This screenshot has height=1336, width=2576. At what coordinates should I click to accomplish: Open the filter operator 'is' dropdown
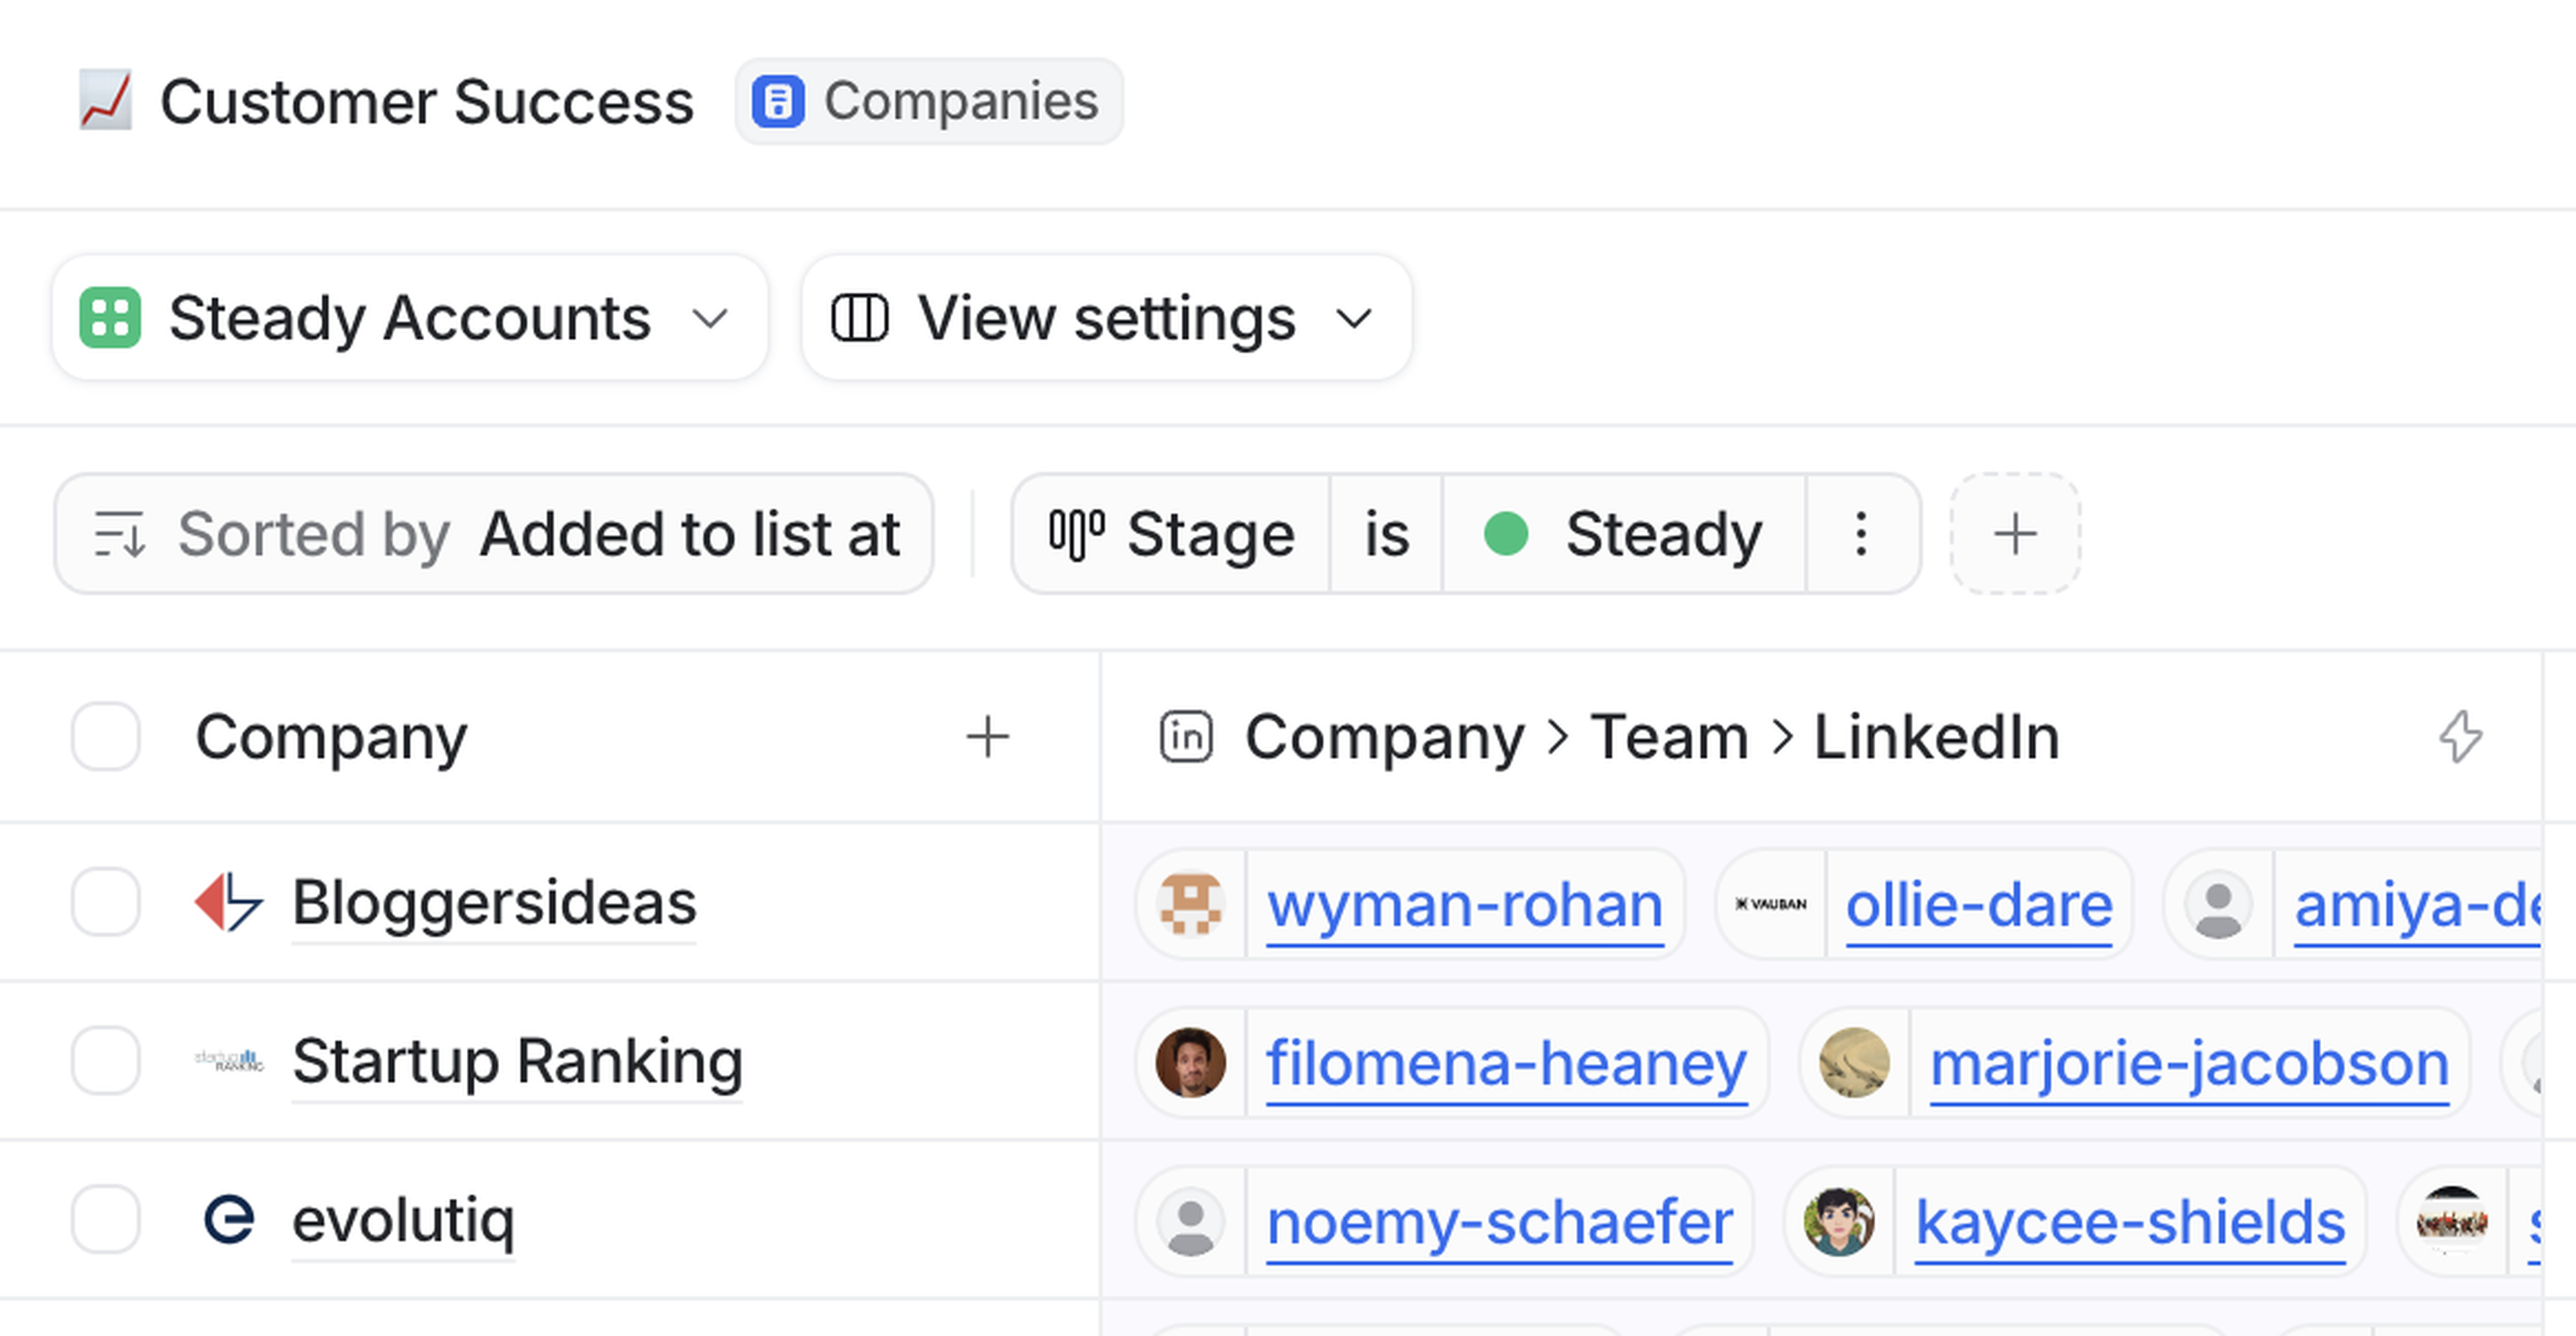(1386, 534)
